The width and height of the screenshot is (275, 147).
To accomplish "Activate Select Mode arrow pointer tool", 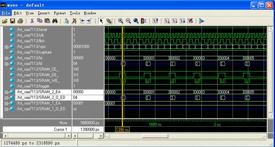I will (x=101, y=21).
